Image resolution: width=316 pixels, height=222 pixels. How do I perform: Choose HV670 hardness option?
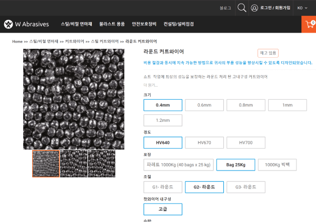(x=205, y=143)
